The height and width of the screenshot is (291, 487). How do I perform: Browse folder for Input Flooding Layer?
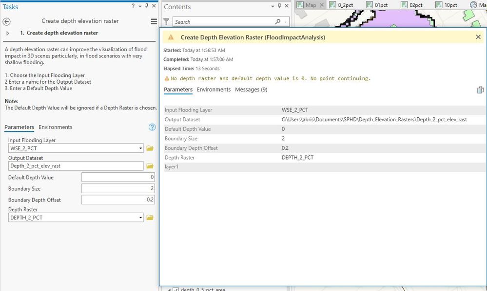pyautogui.click(x=150, y=148)
